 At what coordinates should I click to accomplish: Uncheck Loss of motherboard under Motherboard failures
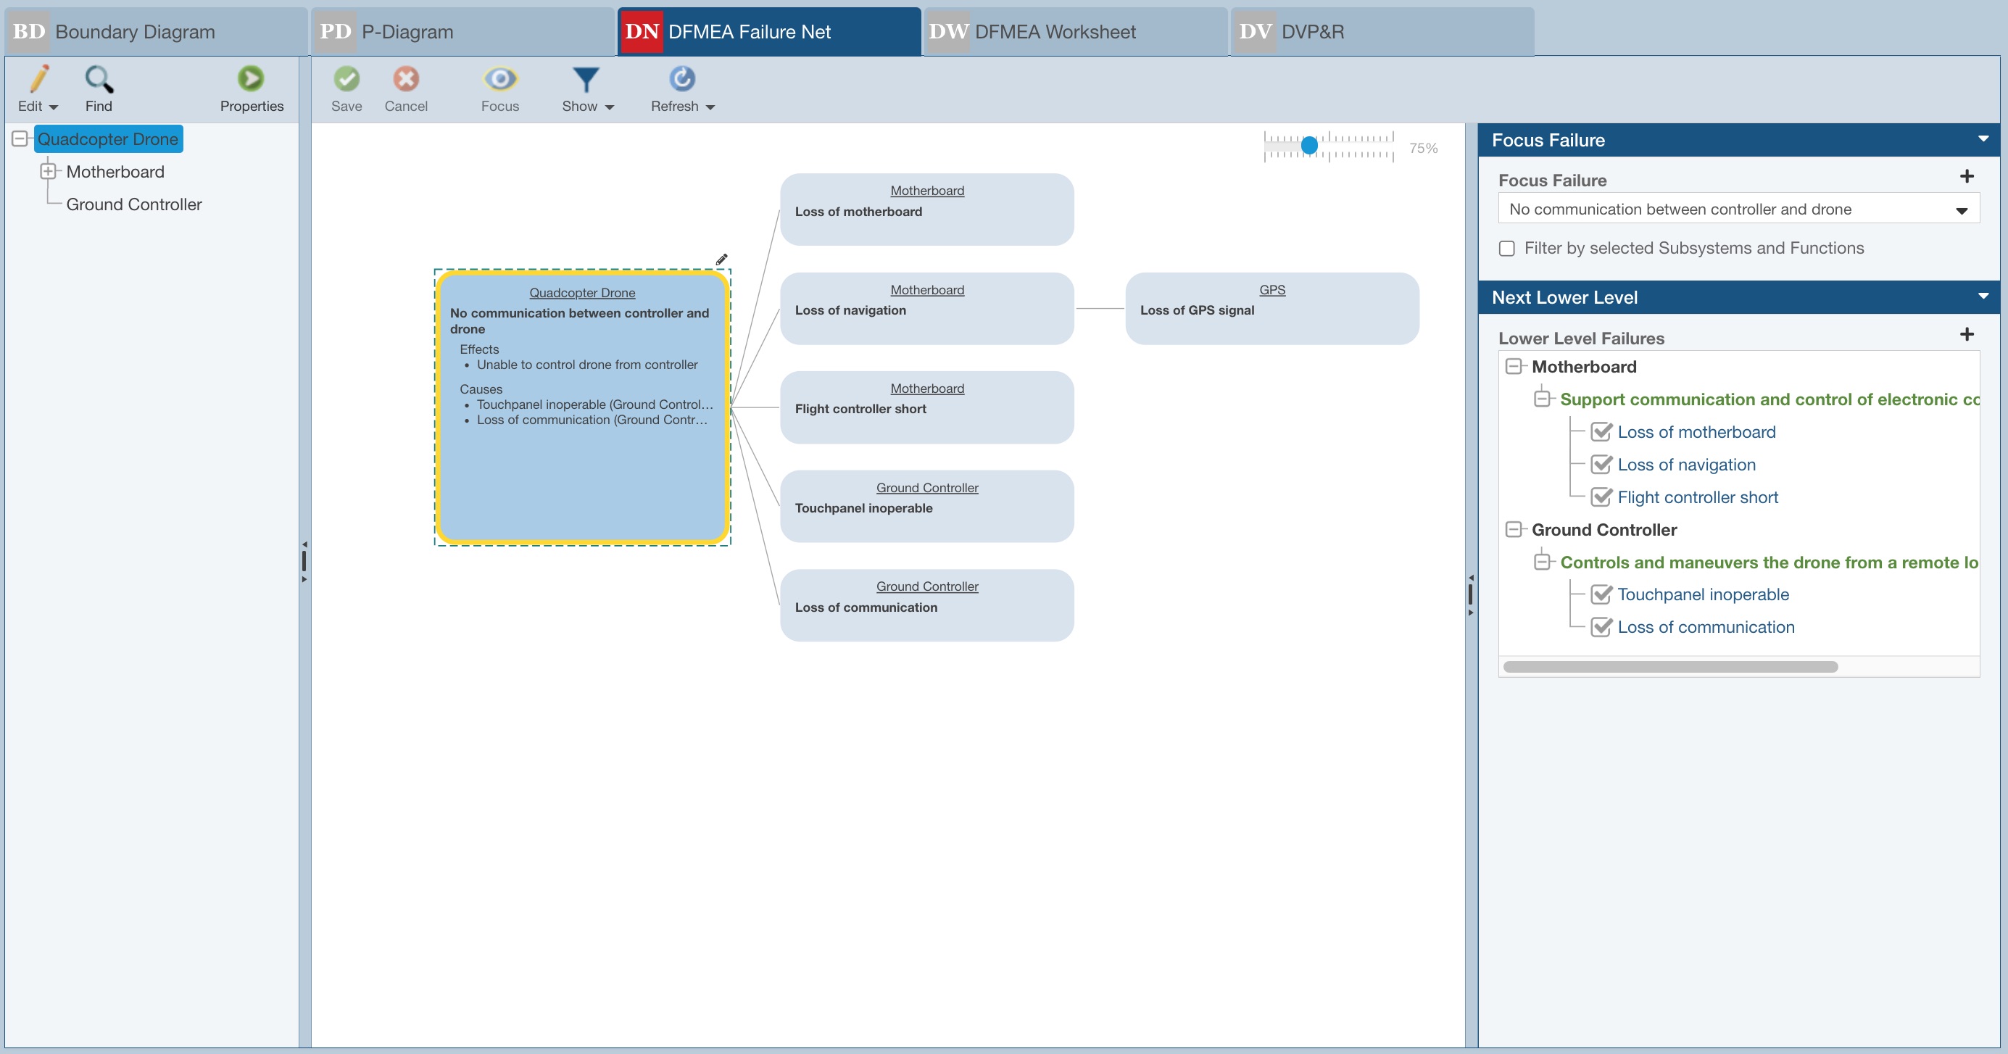click(x=1603, y=431)
